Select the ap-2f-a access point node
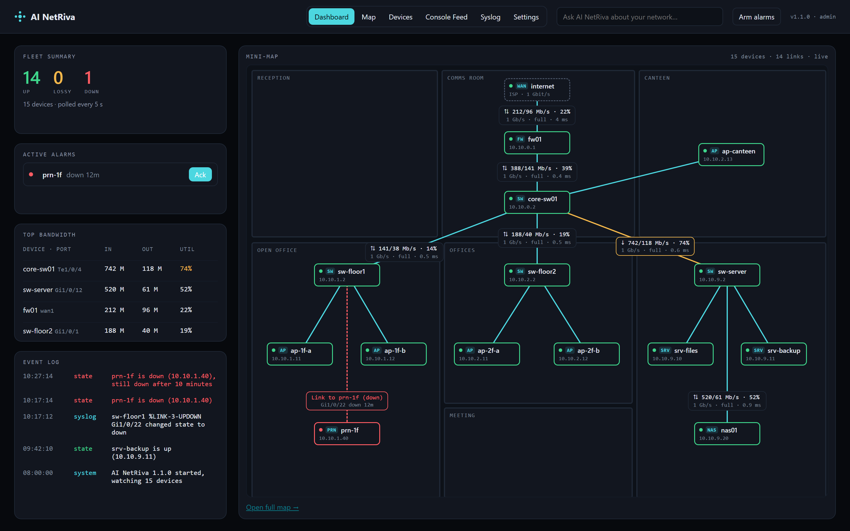Image resolution: width=850 pixels, height=531 pixels. click(486, 354)
